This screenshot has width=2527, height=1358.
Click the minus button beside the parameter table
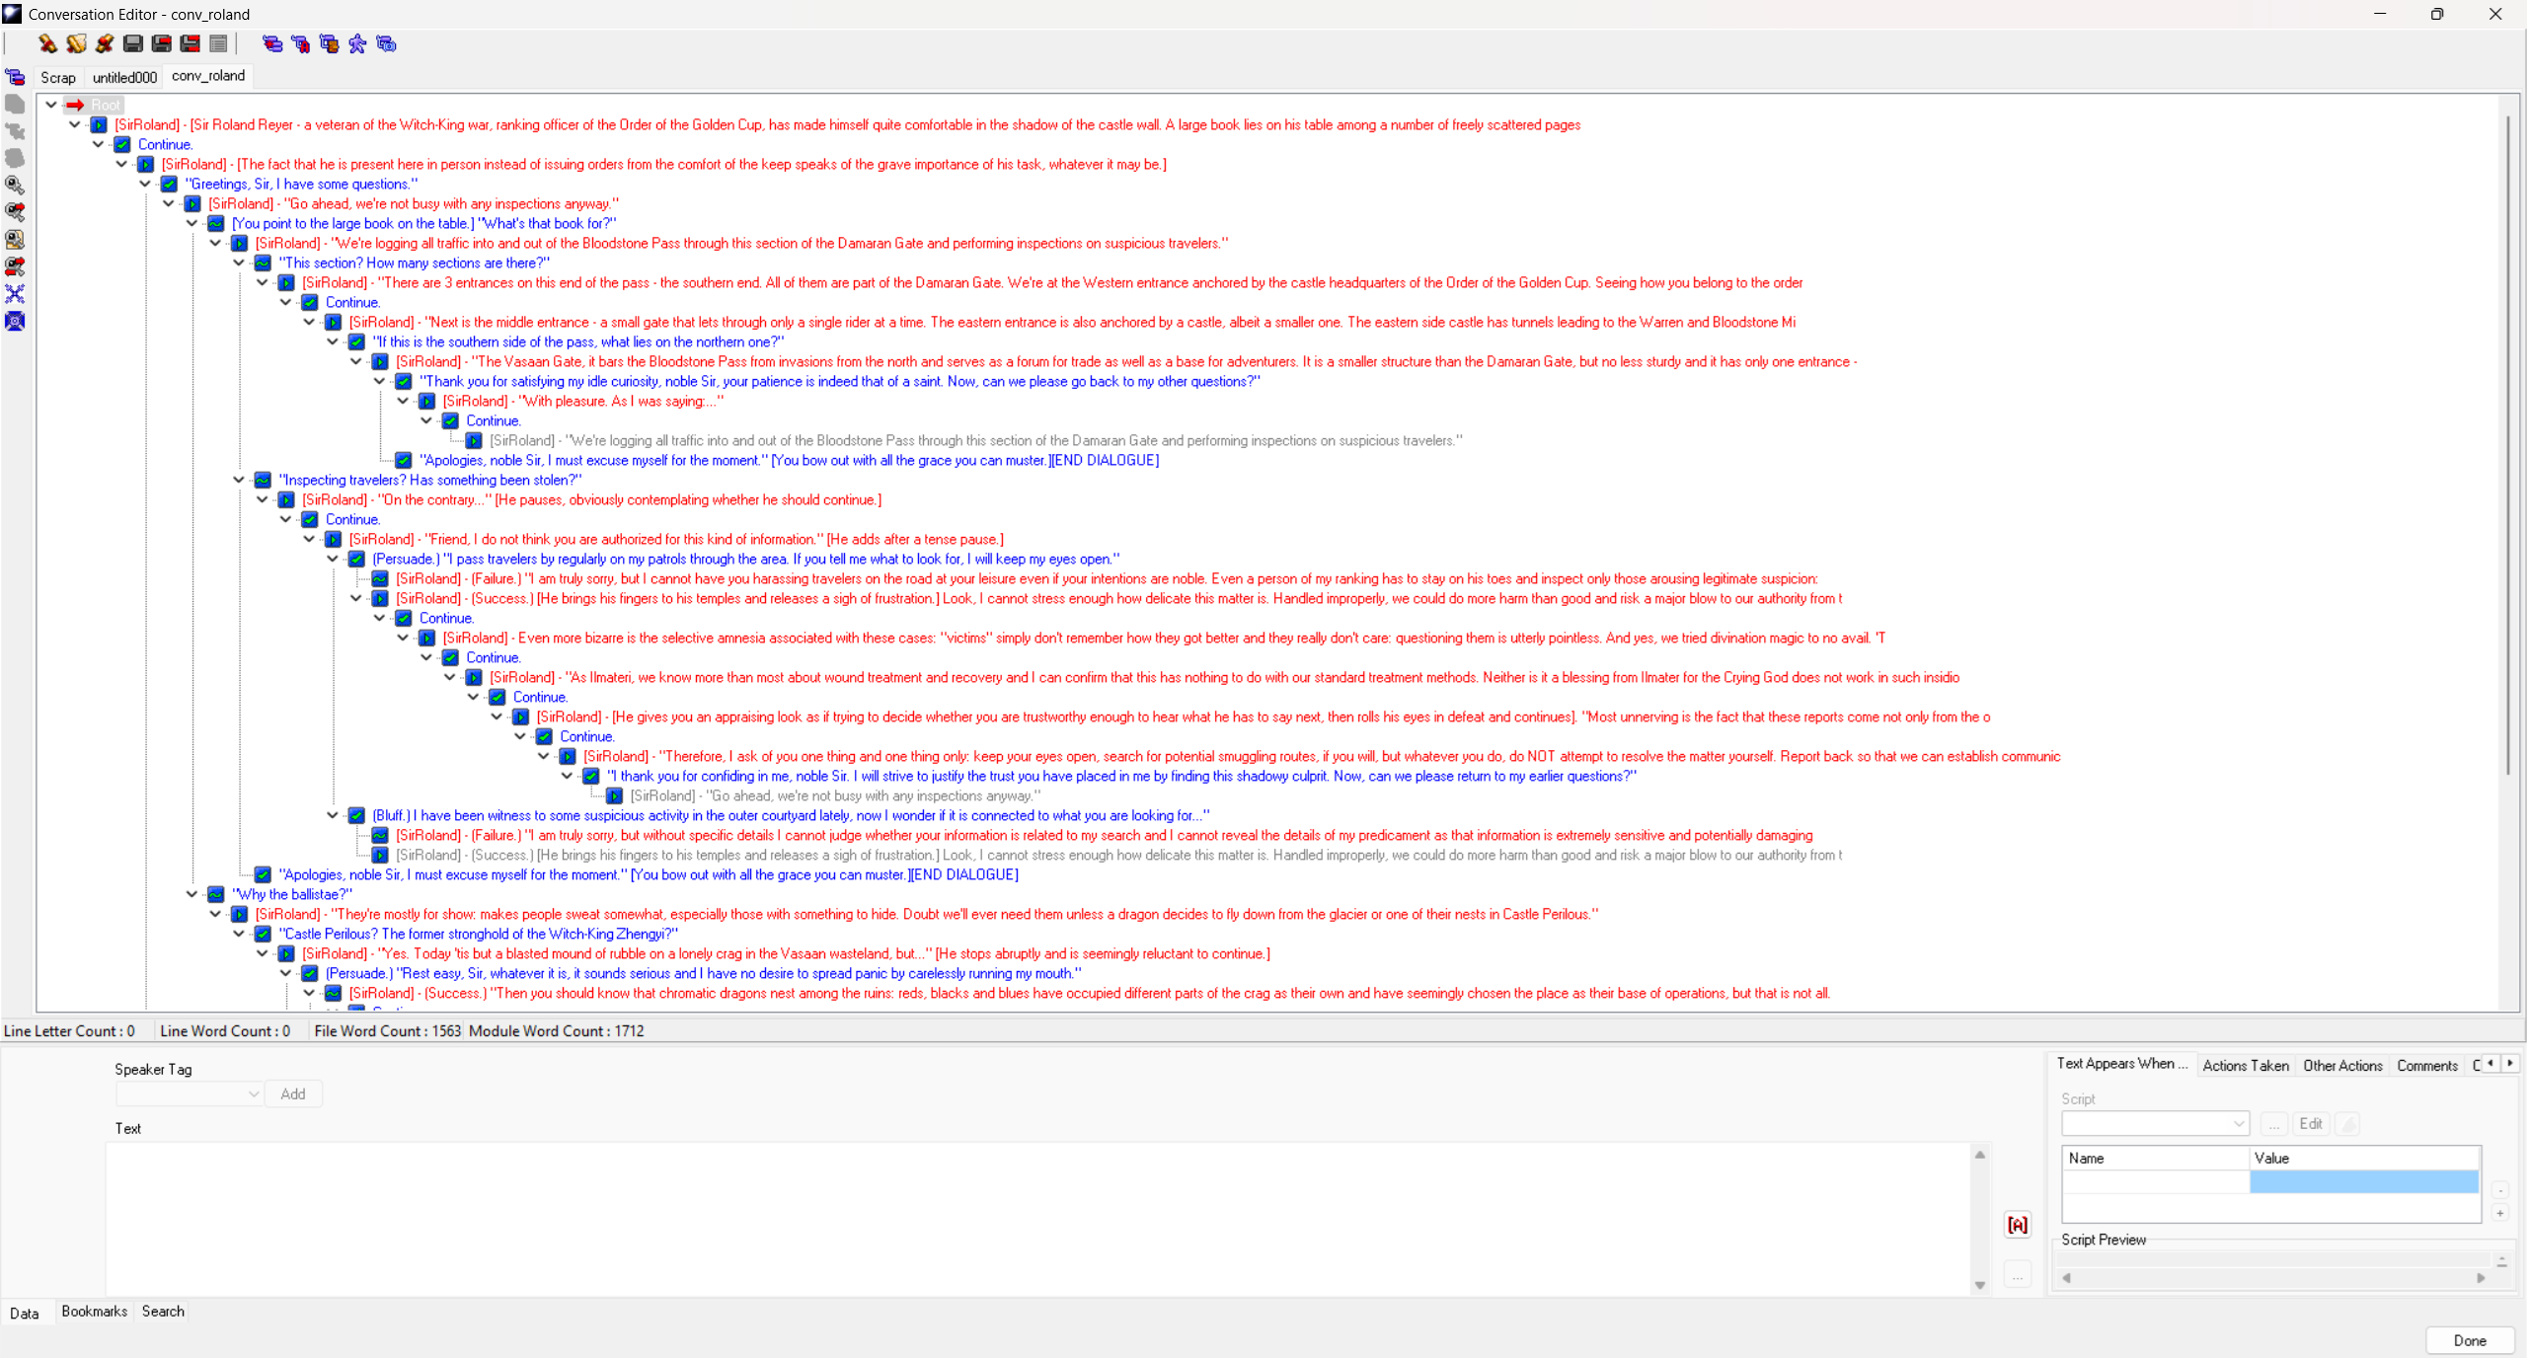2500,1190
